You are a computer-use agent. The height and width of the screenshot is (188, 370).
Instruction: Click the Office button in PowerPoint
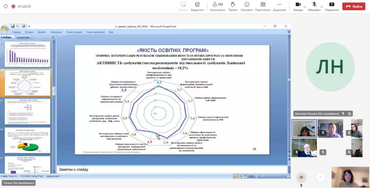(4, 29)
